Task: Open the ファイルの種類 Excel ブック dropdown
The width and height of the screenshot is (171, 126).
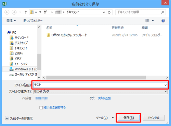Action: click(101, 91)
